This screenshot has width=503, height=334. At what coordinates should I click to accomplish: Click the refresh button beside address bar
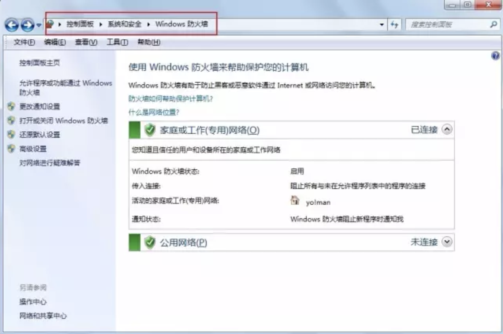(394, 24)
